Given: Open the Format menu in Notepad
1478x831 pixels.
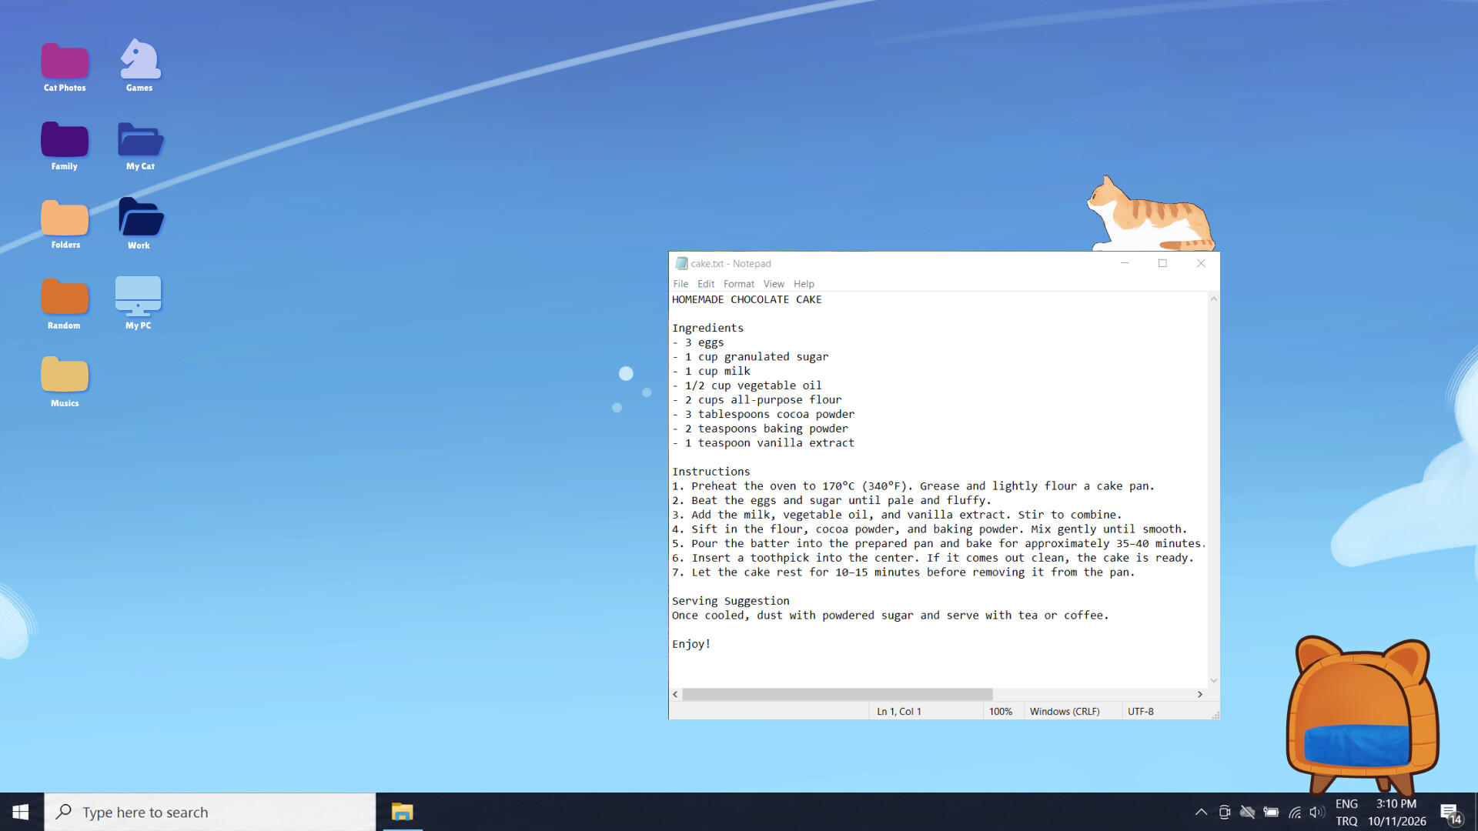Looking at the screenshot, I should pos(738,284).
